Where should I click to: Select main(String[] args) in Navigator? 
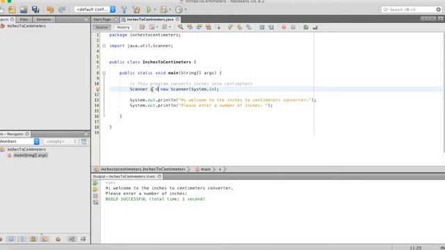click(x=31, y=156)
